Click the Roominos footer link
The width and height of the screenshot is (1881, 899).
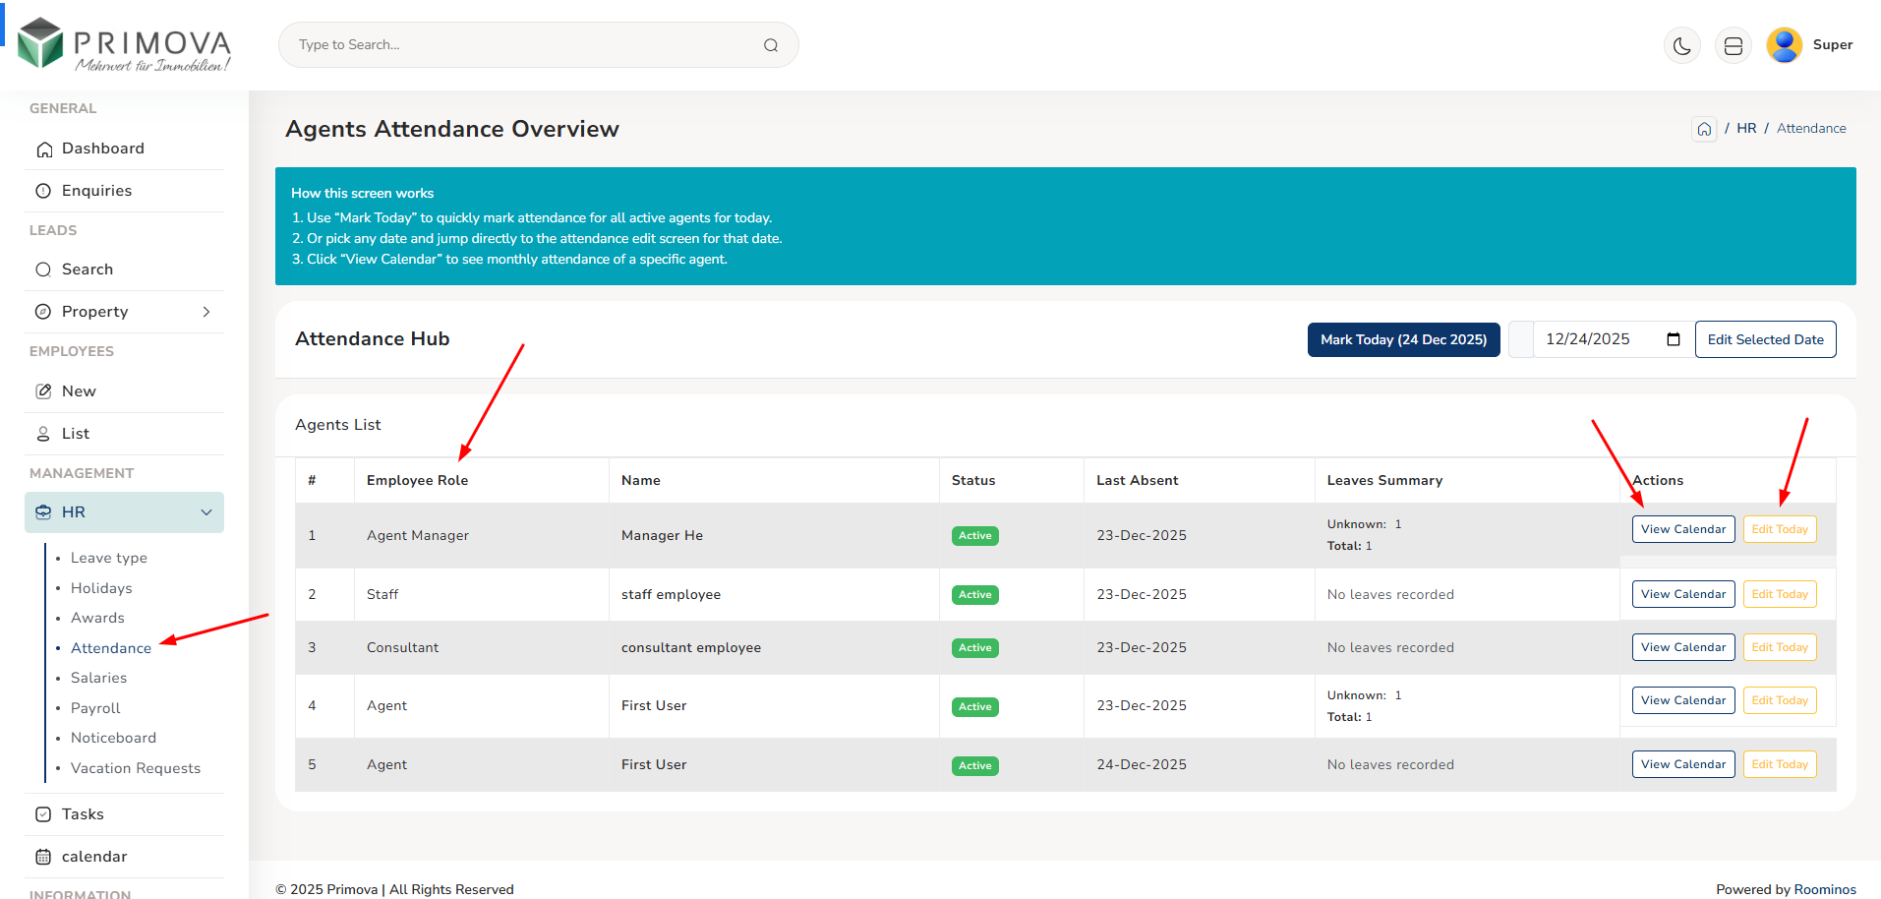pos(1825,889)
